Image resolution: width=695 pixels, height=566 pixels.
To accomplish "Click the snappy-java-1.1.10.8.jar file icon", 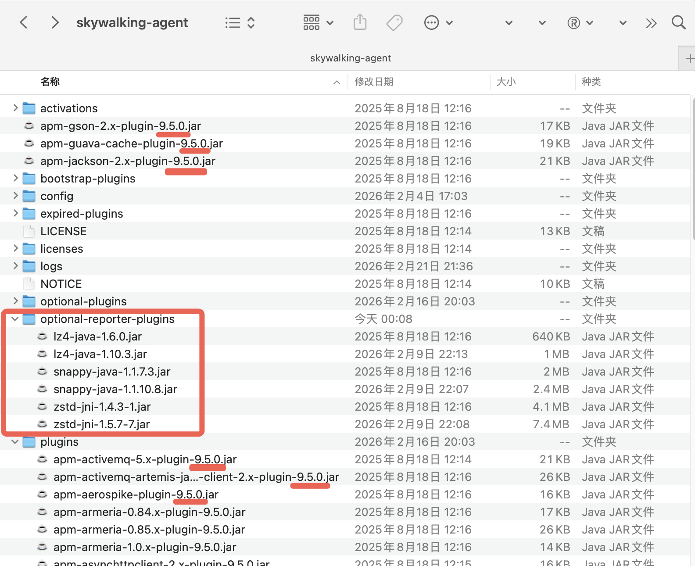I will pyautogui.click(x=42, y=389).
